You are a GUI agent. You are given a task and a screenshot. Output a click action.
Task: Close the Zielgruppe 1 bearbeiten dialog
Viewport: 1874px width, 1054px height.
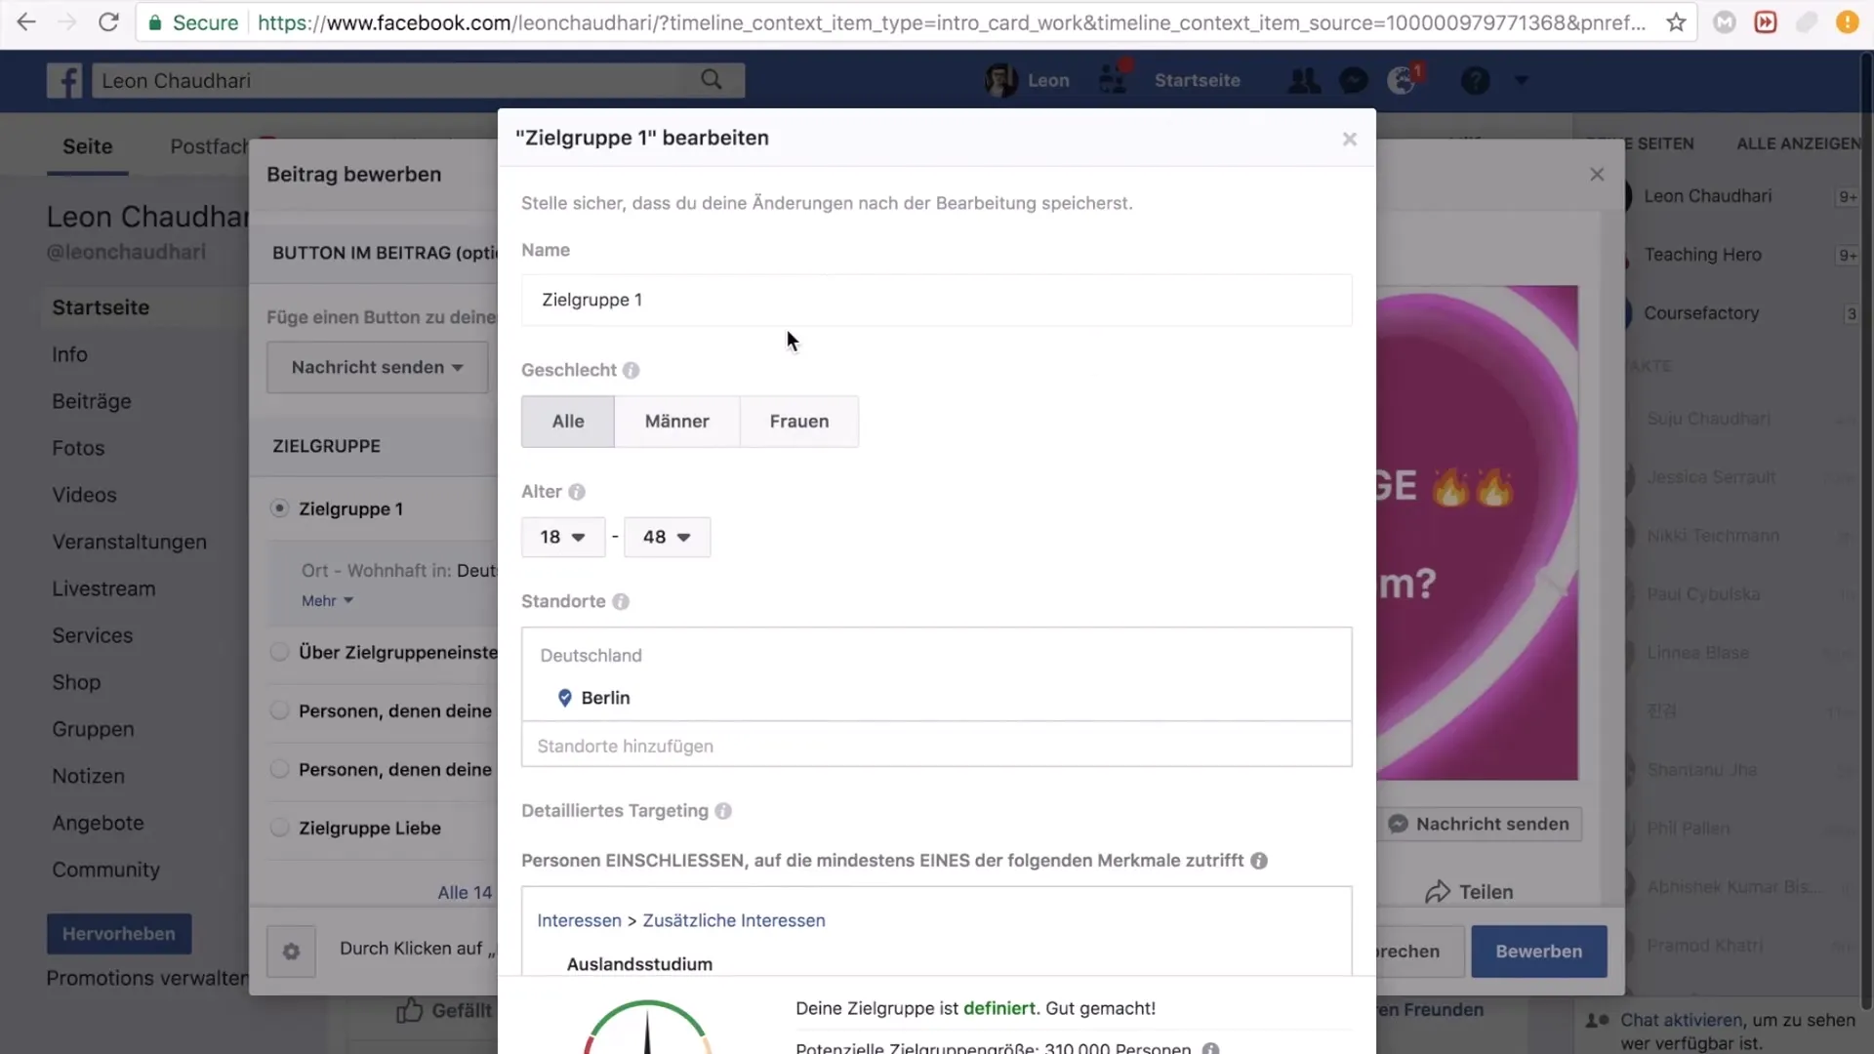pos(1349,140)
